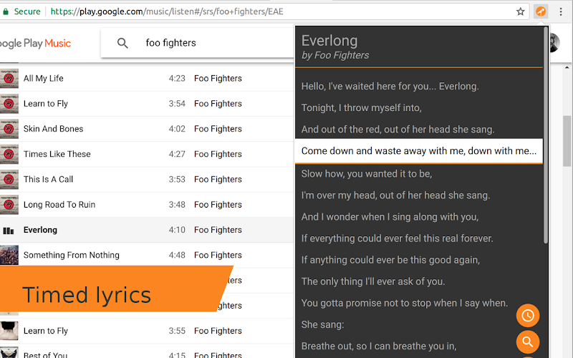Open Foo Fighters artist link on Something From Nothing row
This screenshot has width=573, height=358.
(218, 255)
